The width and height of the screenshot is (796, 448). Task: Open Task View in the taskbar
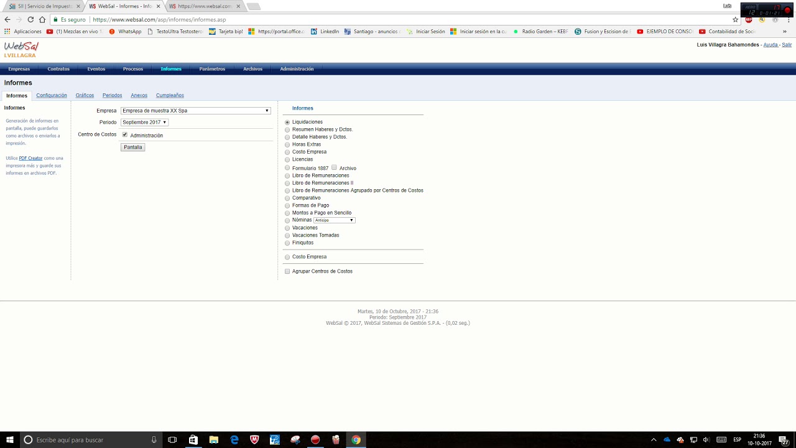pyautogui.click(x=172, y=440)
